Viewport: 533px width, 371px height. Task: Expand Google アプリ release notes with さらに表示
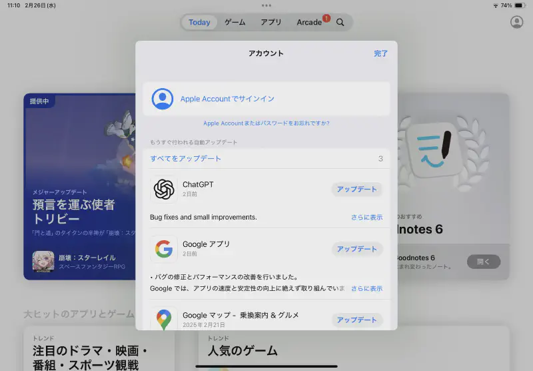click(366, 288)
